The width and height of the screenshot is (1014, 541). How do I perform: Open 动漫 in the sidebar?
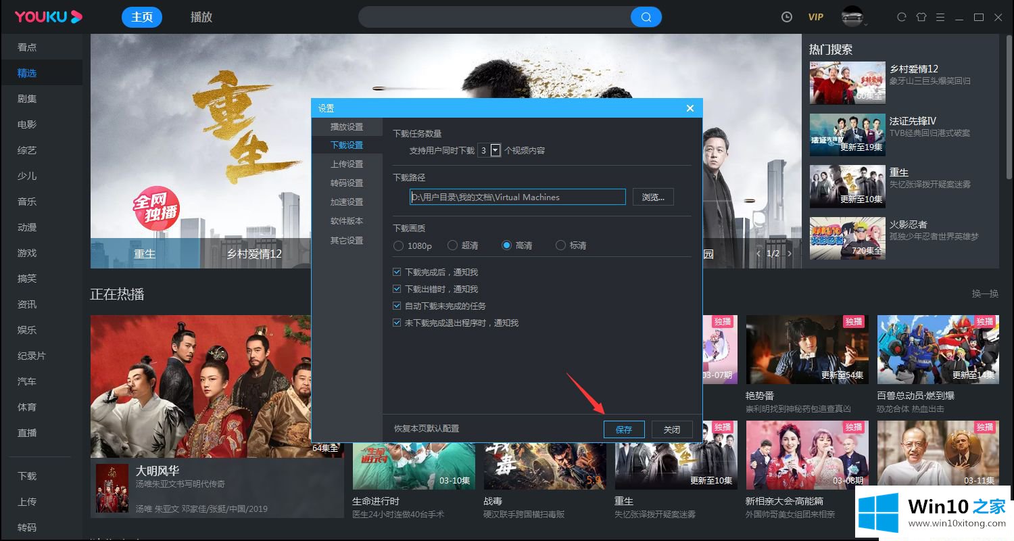27,227
